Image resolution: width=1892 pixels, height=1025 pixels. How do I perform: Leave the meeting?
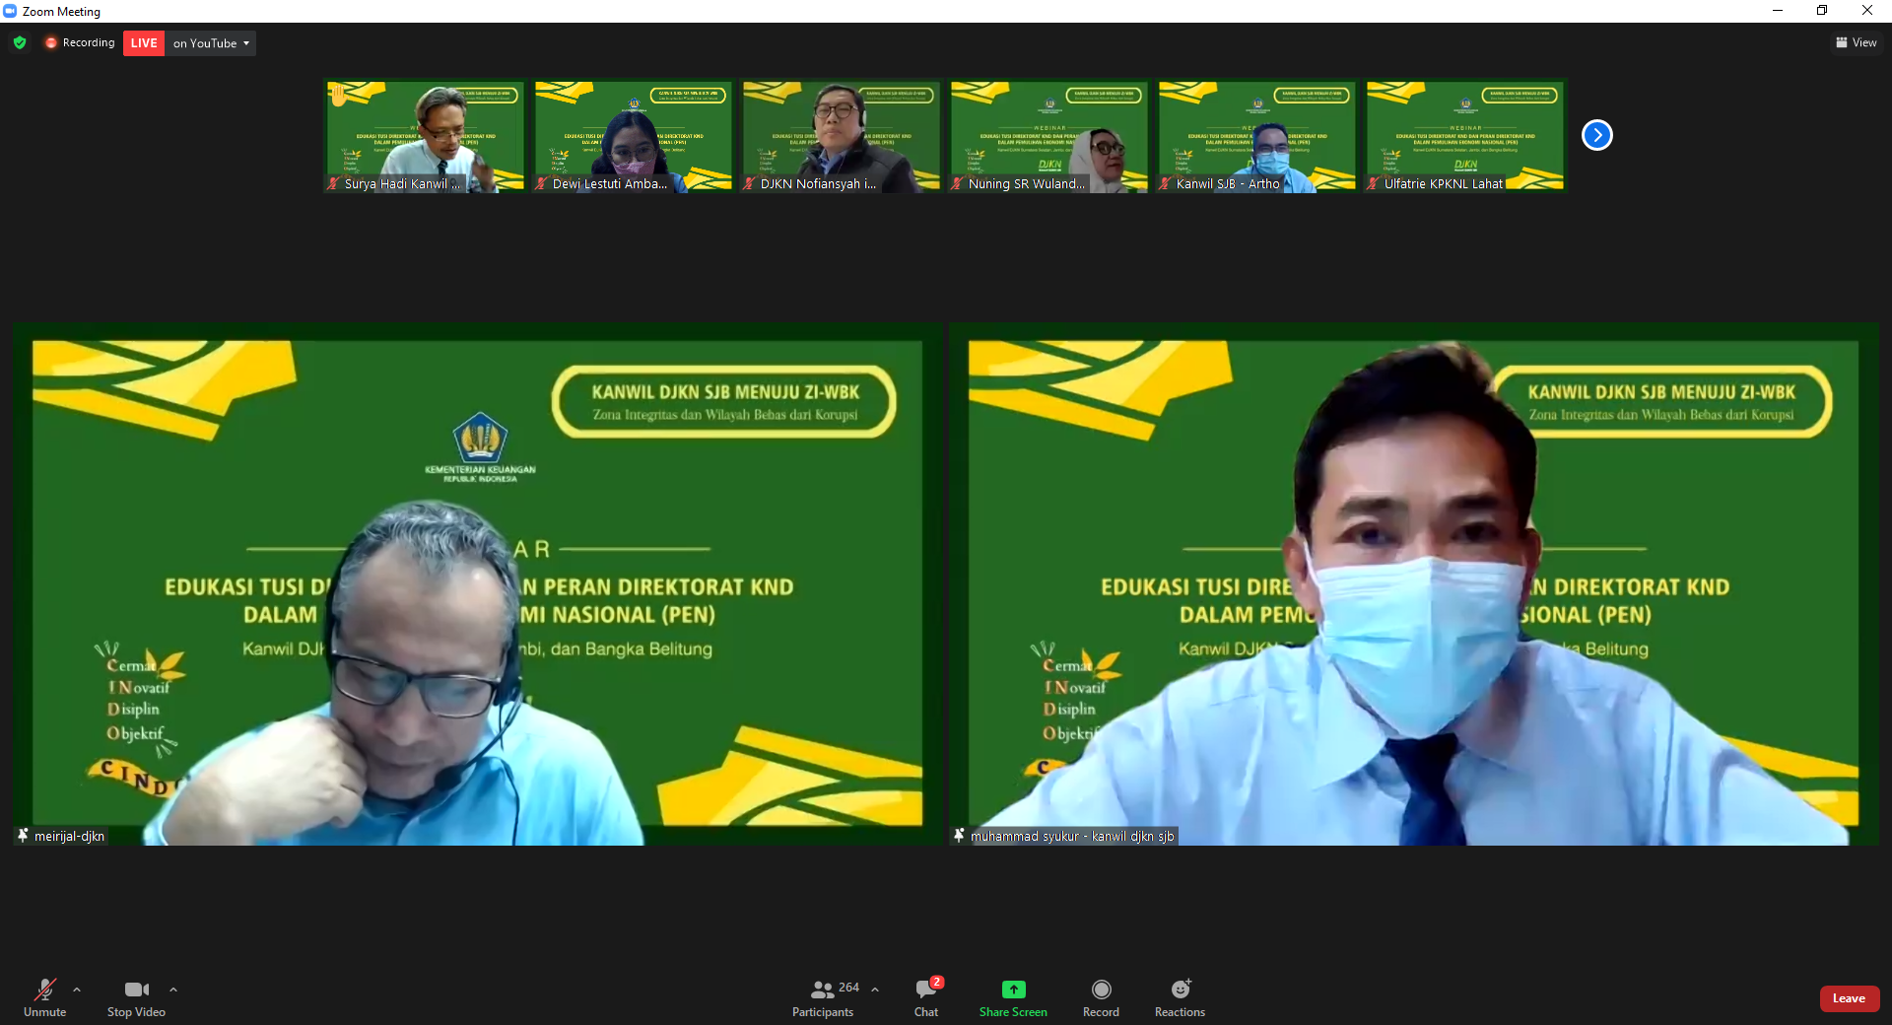click(x=1849, y=998)
